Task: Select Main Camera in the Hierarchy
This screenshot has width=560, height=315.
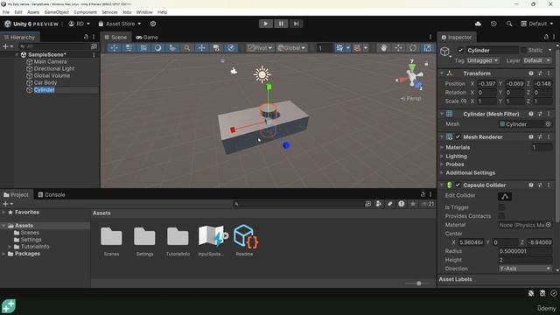Action: (51, 61)
